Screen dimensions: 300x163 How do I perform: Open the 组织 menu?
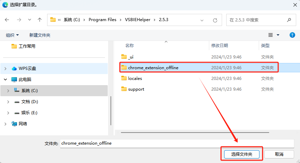12,35
